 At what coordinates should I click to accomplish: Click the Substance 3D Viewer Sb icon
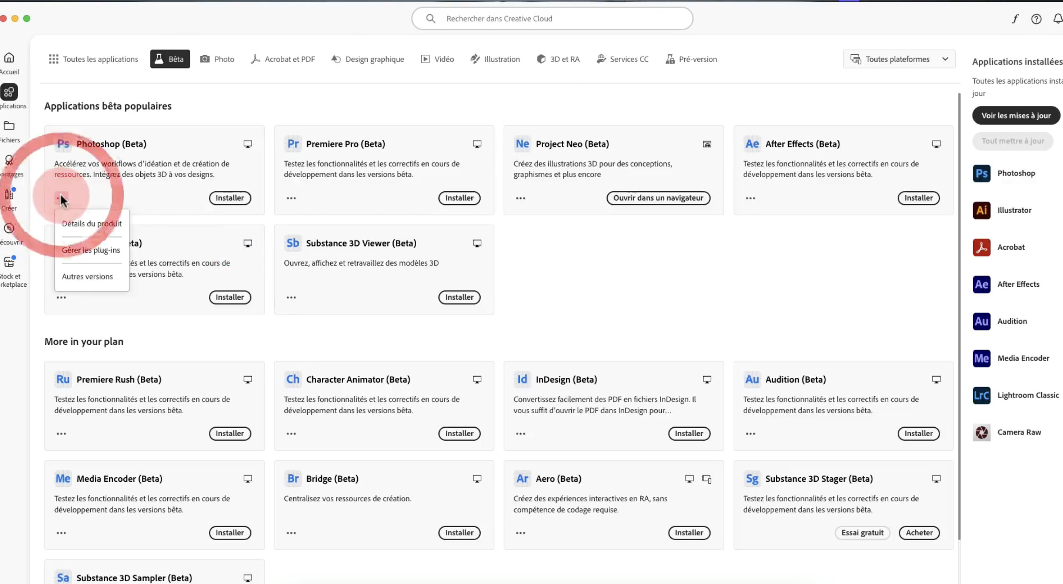coord(293,243)
